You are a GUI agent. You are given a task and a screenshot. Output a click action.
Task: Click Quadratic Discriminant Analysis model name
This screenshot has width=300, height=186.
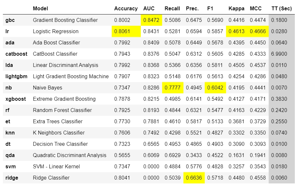[x=69, y=155]
